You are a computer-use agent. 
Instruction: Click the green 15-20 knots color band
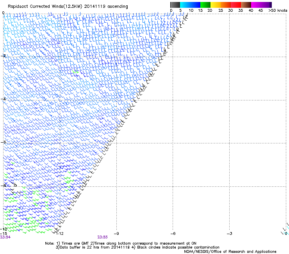pyautogui.click(x=205, y=5)
